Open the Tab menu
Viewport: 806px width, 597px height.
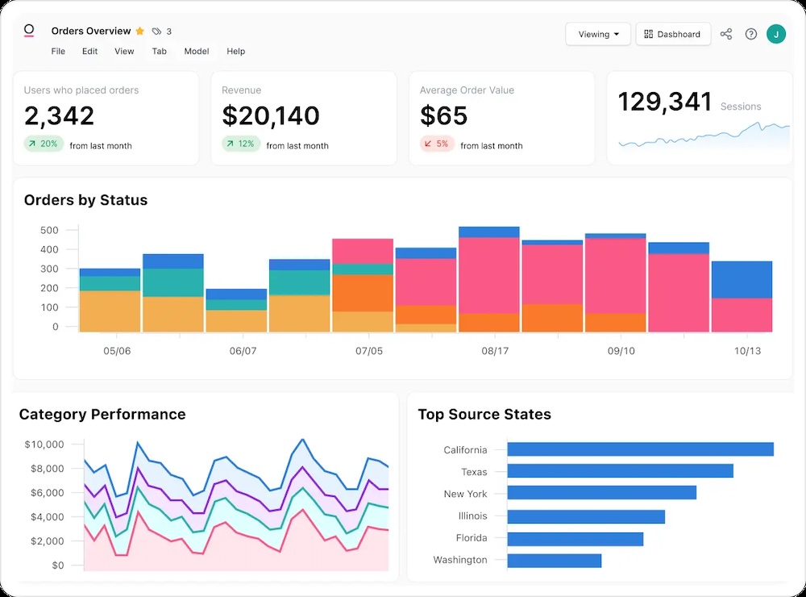point(160,52)
